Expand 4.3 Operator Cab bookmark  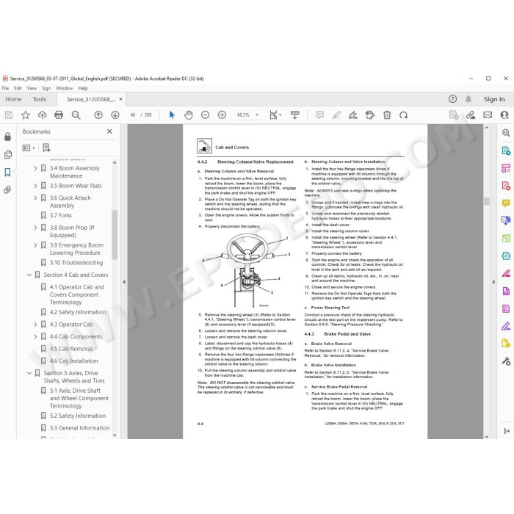pos(35,325)
